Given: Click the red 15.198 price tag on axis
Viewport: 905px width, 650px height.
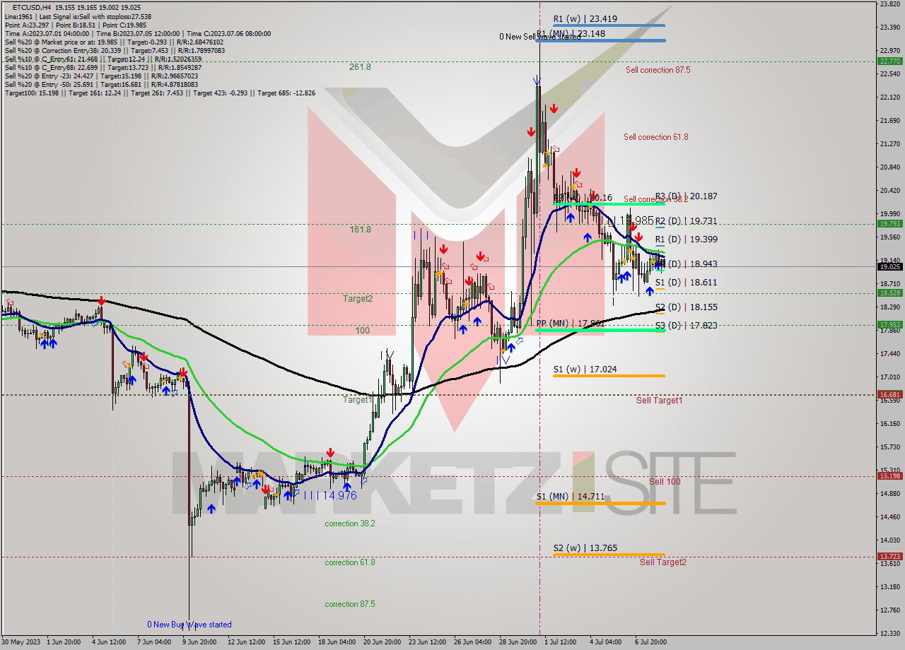Looking at the screenshot, I should click(x=889, y=475).
